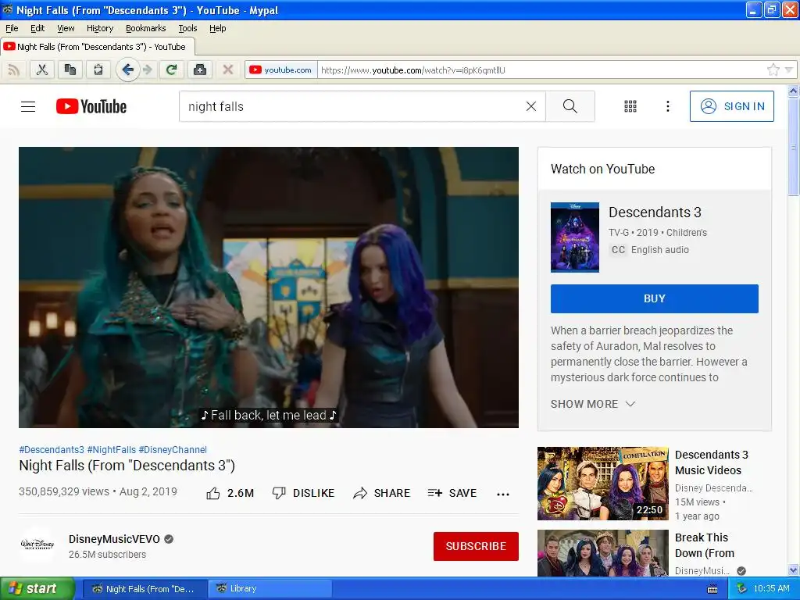Click into the URL address bar

(x=541, y=70)
